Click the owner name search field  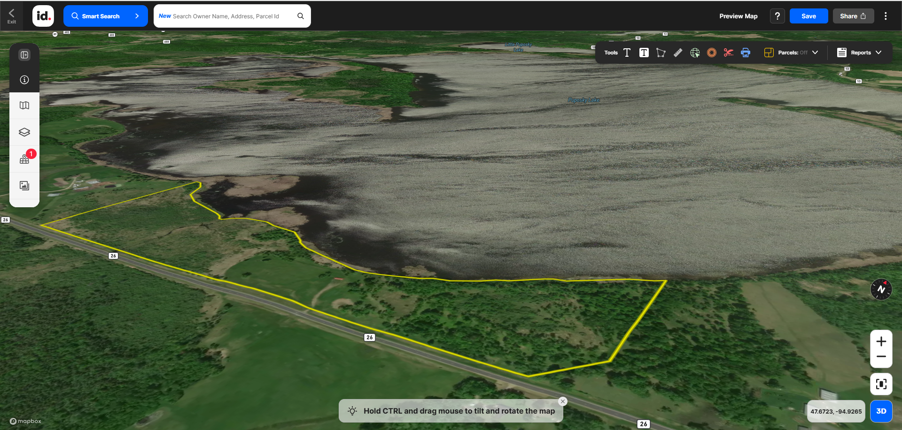226,16
